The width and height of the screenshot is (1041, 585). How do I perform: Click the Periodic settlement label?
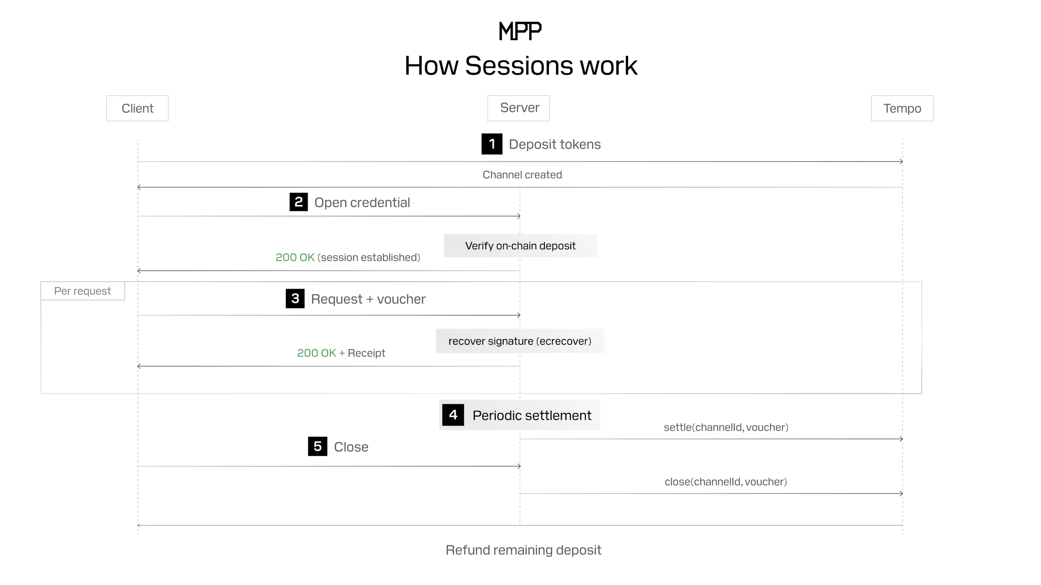532,415
